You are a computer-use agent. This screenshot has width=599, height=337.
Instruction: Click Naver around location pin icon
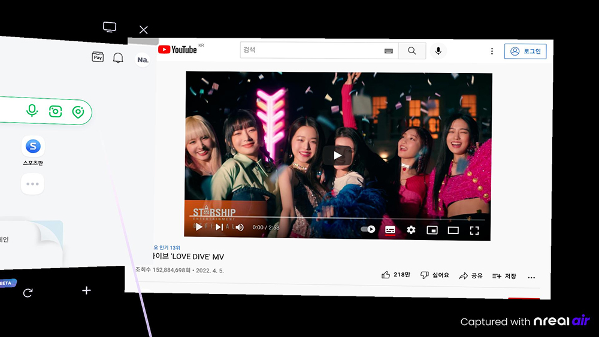pos(78,112)
